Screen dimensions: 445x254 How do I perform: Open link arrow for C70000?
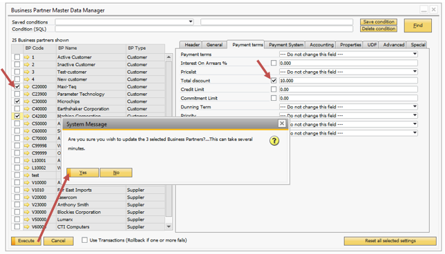point(27,138)
